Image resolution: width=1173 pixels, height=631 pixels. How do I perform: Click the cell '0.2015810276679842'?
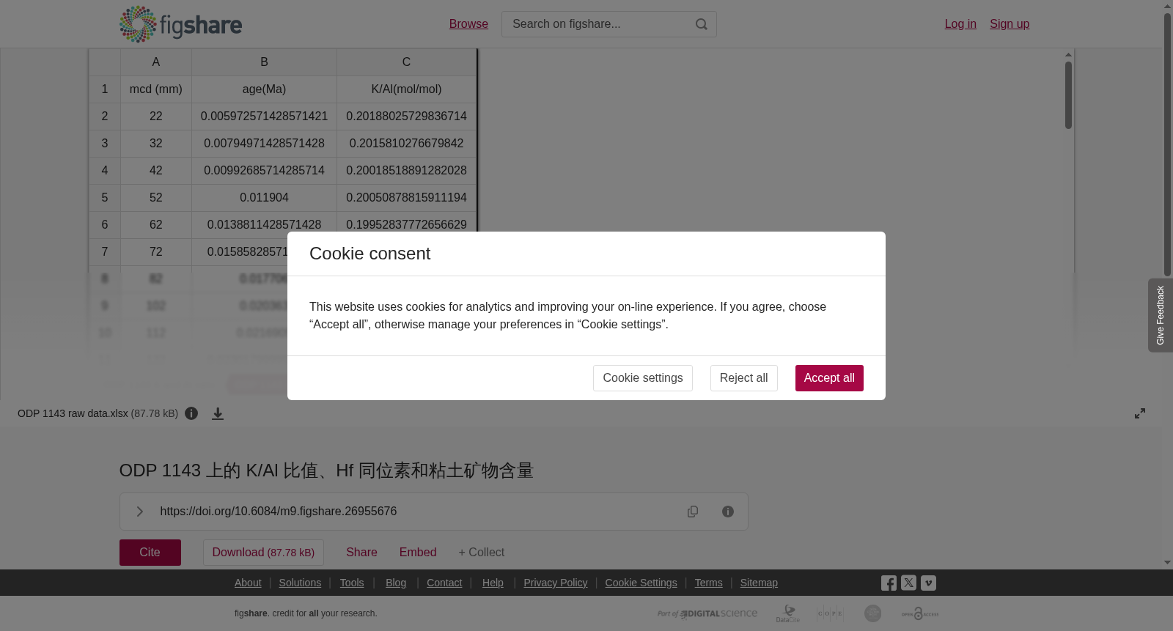(x=406, y=144)
